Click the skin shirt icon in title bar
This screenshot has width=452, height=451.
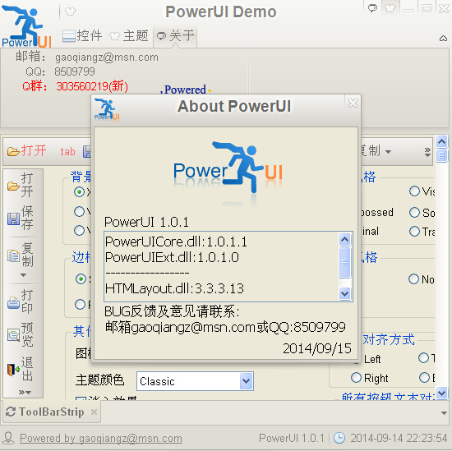[390, 8]
